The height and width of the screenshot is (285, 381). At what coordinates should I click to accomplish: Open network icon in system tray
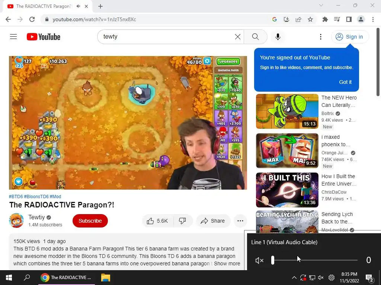pyautogui.click(x=312, y=278)
